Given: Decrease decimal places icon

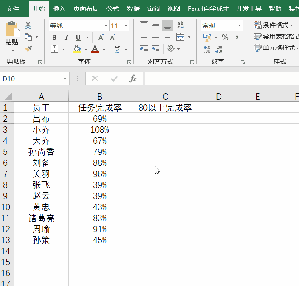Looking at the screenshot, I should 219,49.
